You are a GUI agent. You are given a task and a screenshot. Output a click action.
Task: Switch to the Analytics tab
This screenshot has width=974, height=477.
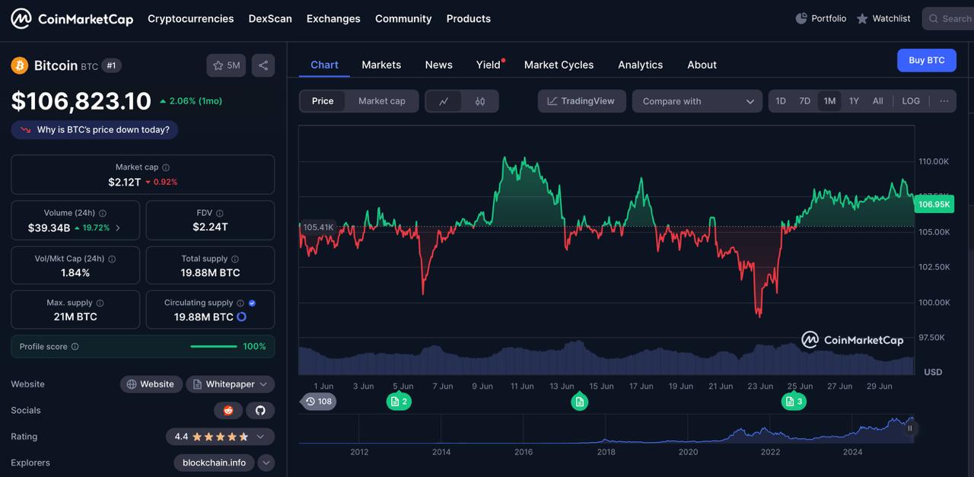pyautogui.click(x=641, y=65)
